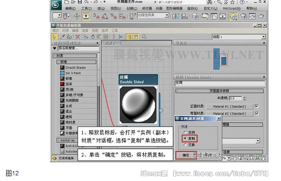The width and height of the screenshot is (281, 181).
Task: Select the 实例 radio button
Action: (x=185, y=132)
